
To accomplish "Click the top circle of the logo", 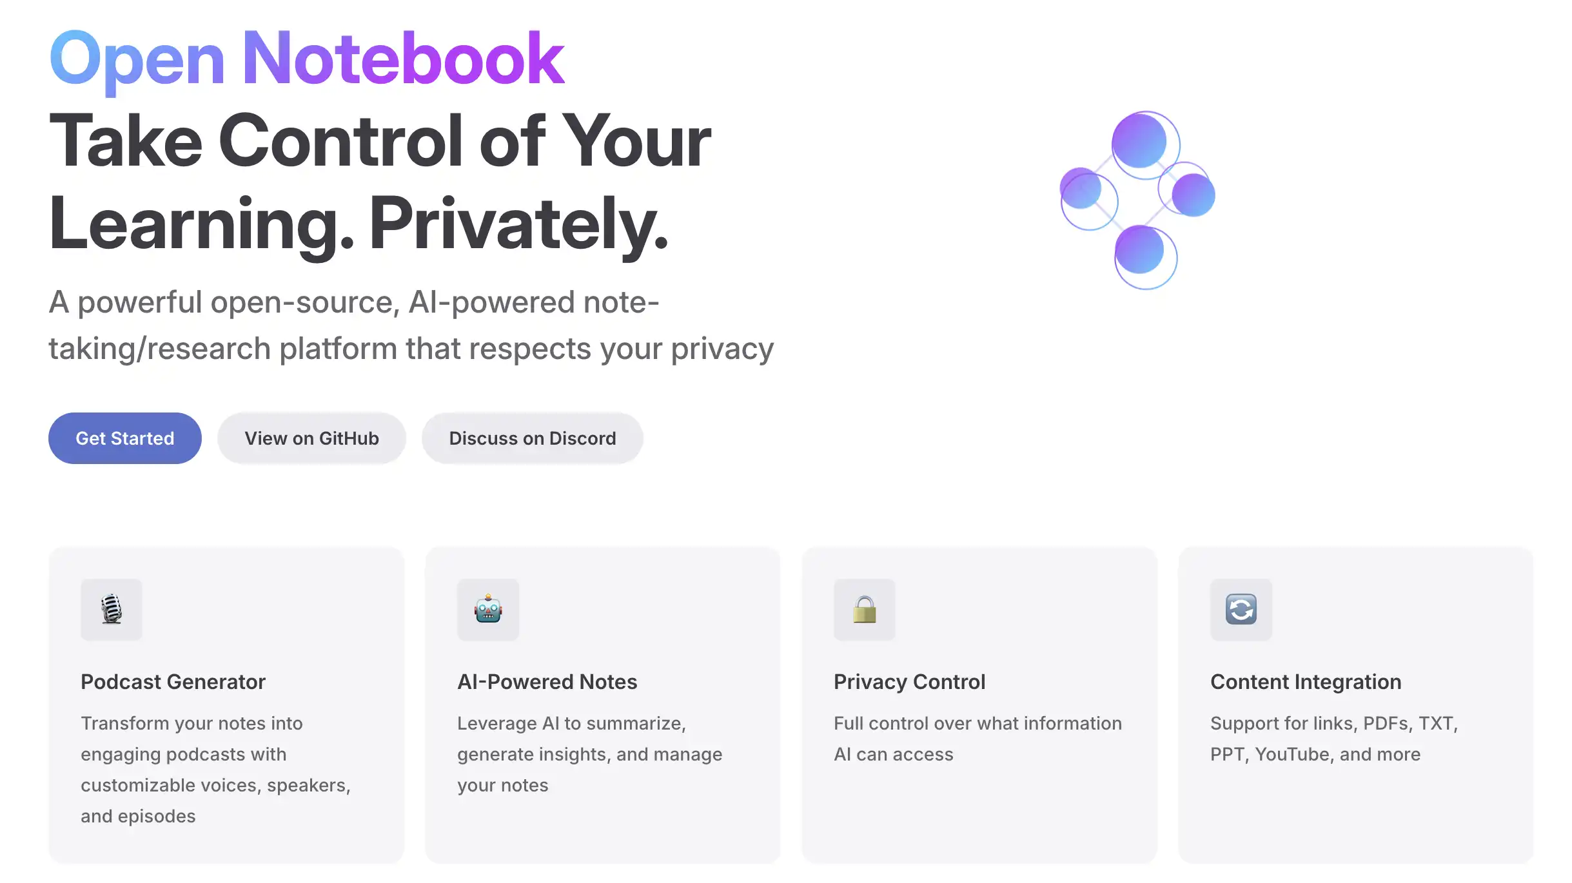I will (1140, 142).
